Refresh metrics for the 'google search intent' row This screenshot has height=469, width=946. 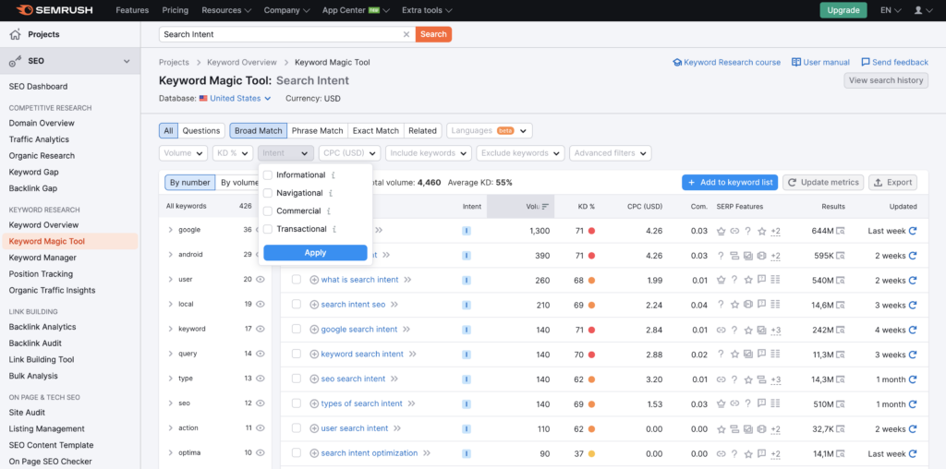tap(913, 330)
